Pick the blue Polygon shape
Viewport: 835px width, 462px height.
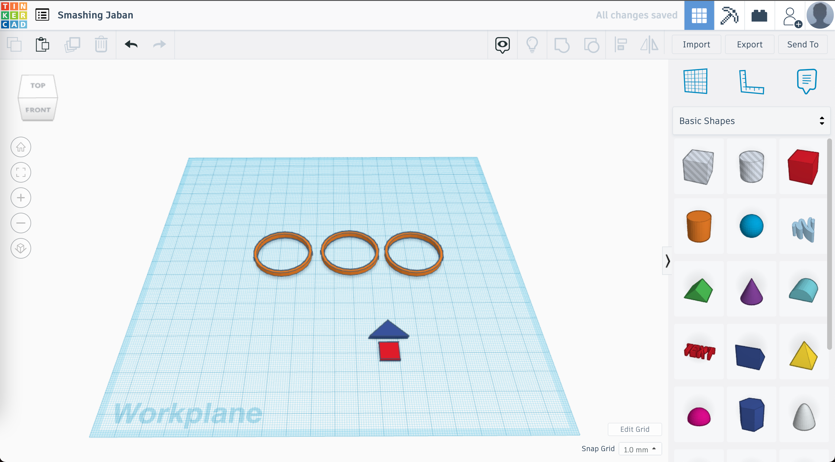point(752,415)
